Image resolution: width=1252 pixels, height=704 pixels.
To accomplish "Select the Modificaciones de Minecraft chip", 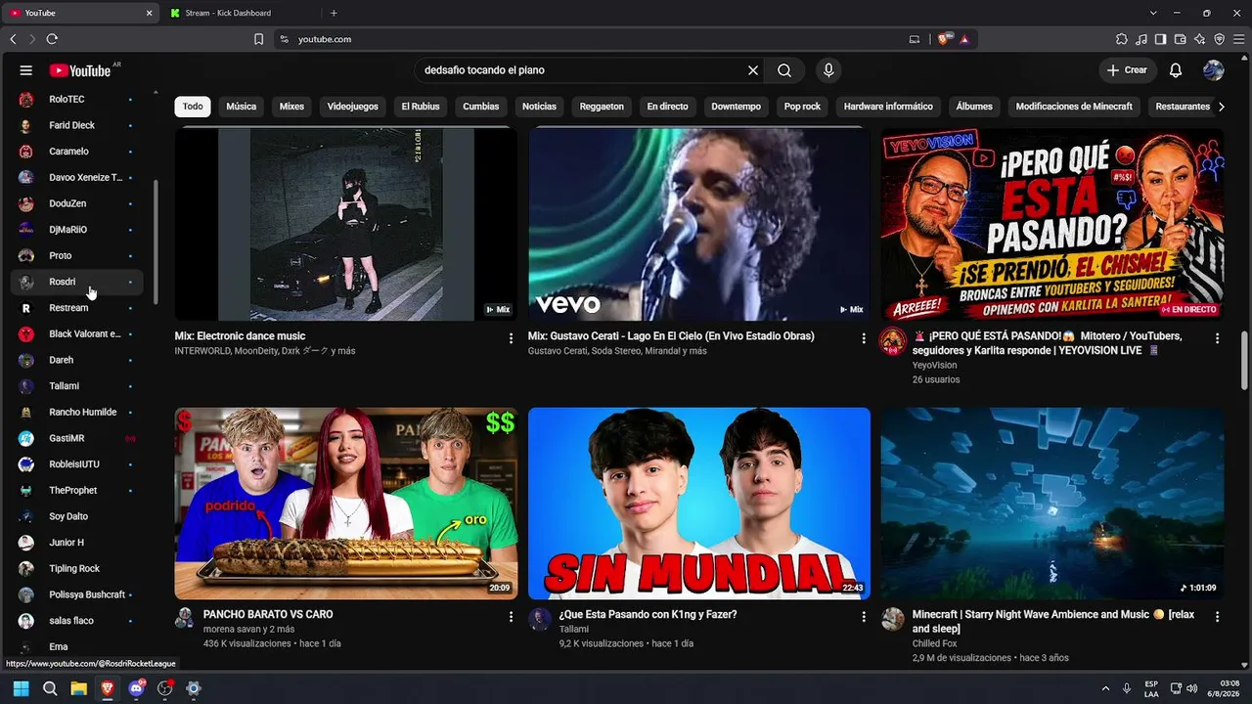I will click(x=1074, y=107).
